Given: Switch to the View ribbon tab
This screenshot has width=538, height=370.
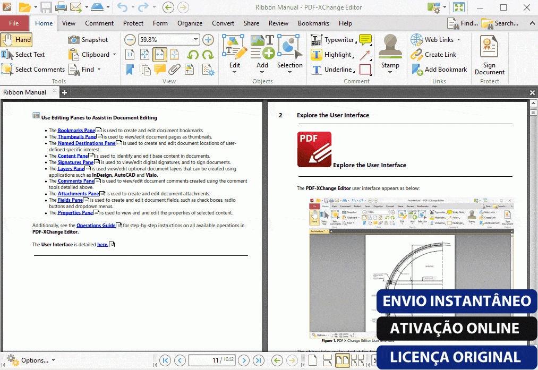Looking at the screenshot, I should click(69, 23).
